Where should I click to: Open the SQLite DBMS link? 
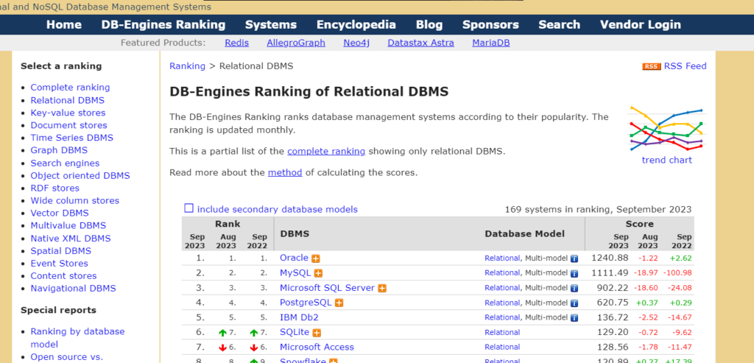pyautogui.click(x=295, y=333)
